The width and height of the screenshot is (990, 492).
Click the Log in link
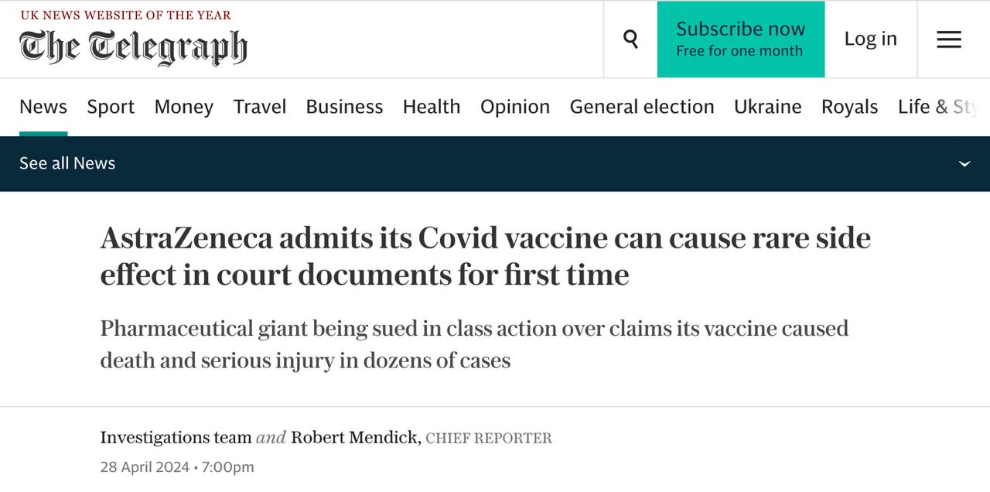[x=870, y=39]
